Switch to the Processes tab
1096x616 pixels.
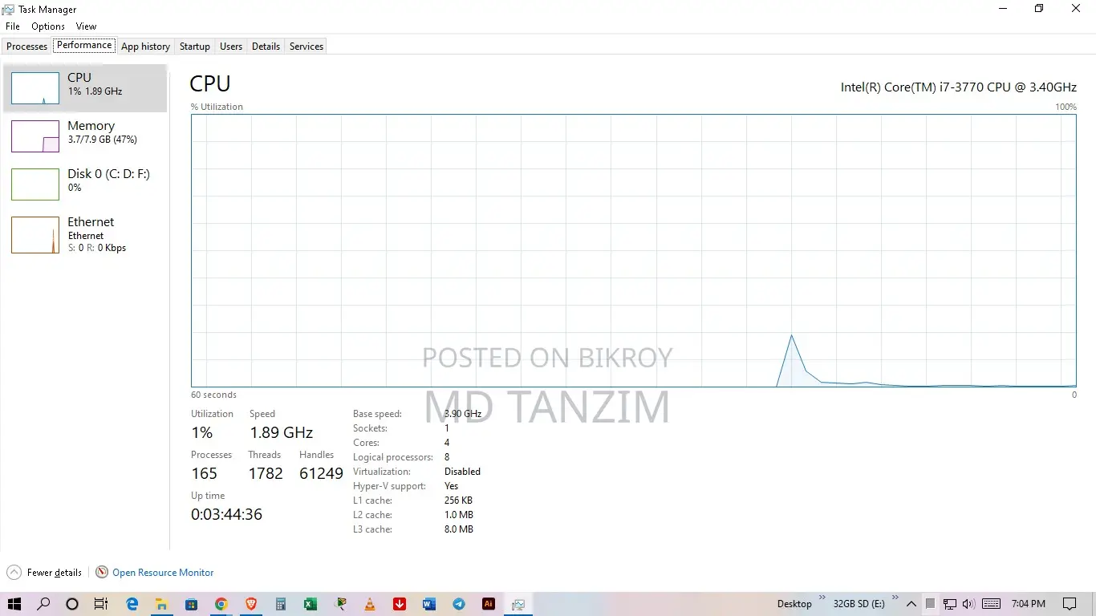27,47
